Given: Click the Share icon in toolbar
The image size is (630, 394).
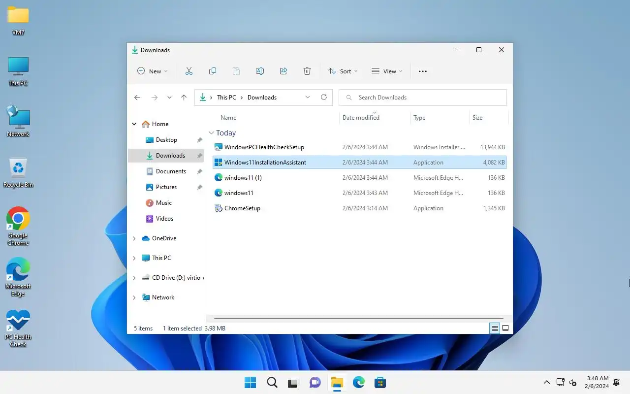Looking at the screenshot, I should 283,71.
